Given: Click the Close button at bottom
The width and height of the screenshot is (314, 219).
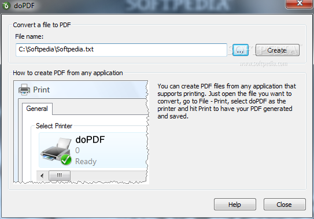Looking at the screenshot, I should [x=285, y=205].
